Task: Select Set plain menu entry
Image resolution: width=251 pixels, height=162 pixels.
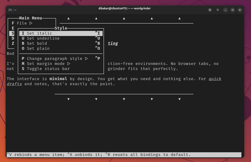Action: [61, 48]
